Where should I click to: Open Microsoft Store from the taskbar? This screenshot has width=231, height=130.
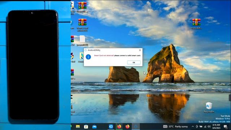[x=86, y=126]
